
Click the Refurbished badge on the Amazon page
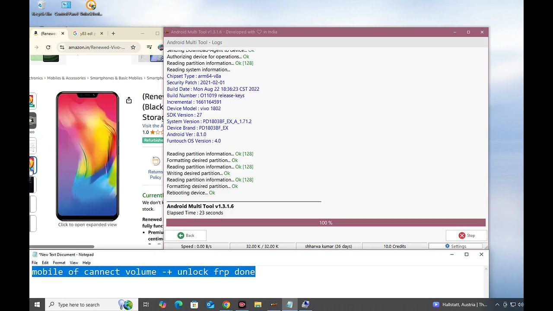[x=153, y=140]
